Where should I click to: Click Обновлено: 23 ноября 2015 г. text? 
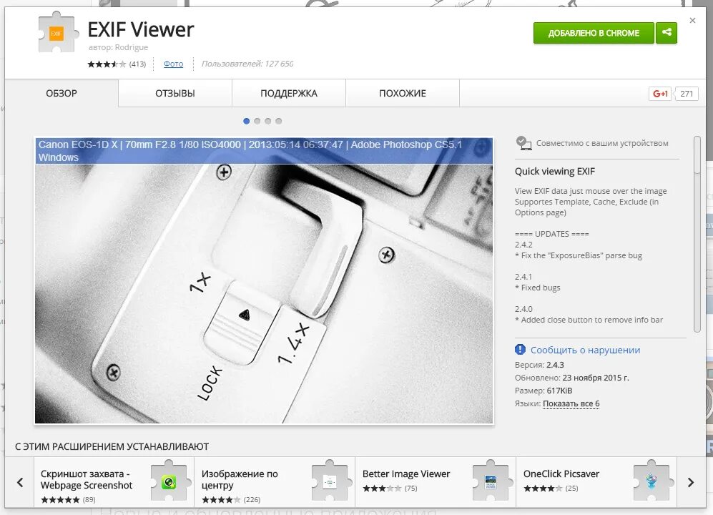[x=572, y=378]
